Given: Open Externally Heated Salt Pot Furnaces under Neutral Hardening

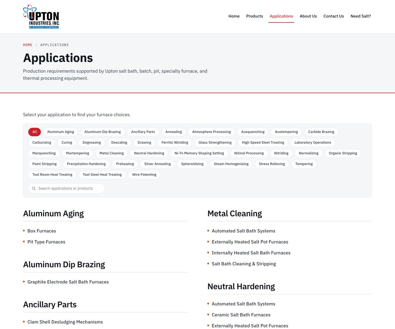Looking at the screenshot, I should [250, 326].
